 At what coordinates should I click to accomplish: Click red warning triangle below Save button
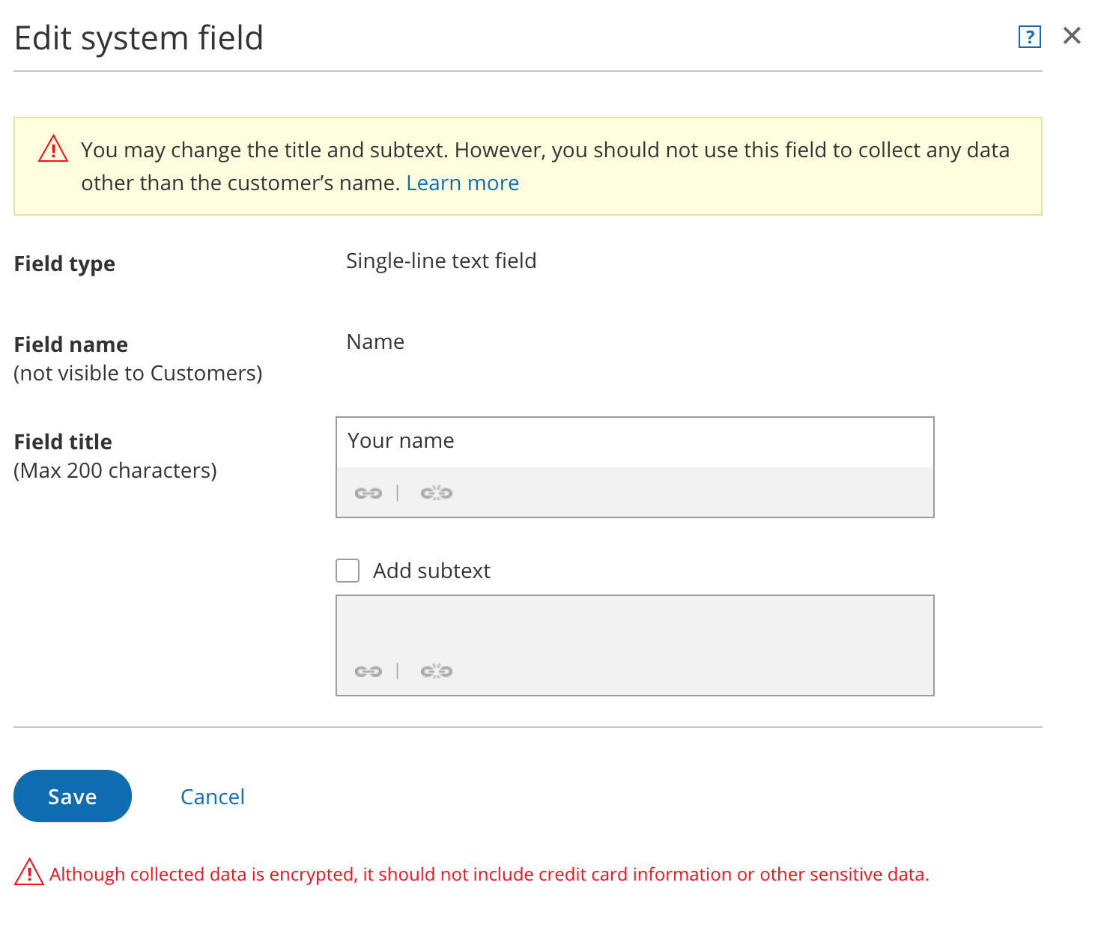click(29, 872)
